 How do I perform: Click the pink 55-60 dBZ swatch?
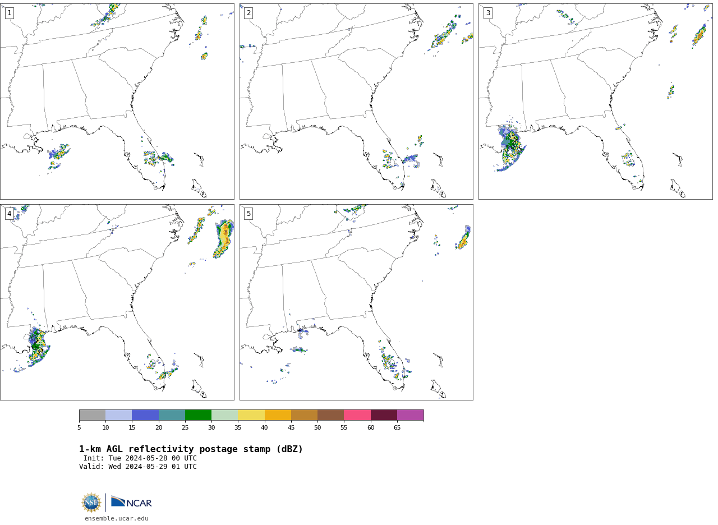357,415
